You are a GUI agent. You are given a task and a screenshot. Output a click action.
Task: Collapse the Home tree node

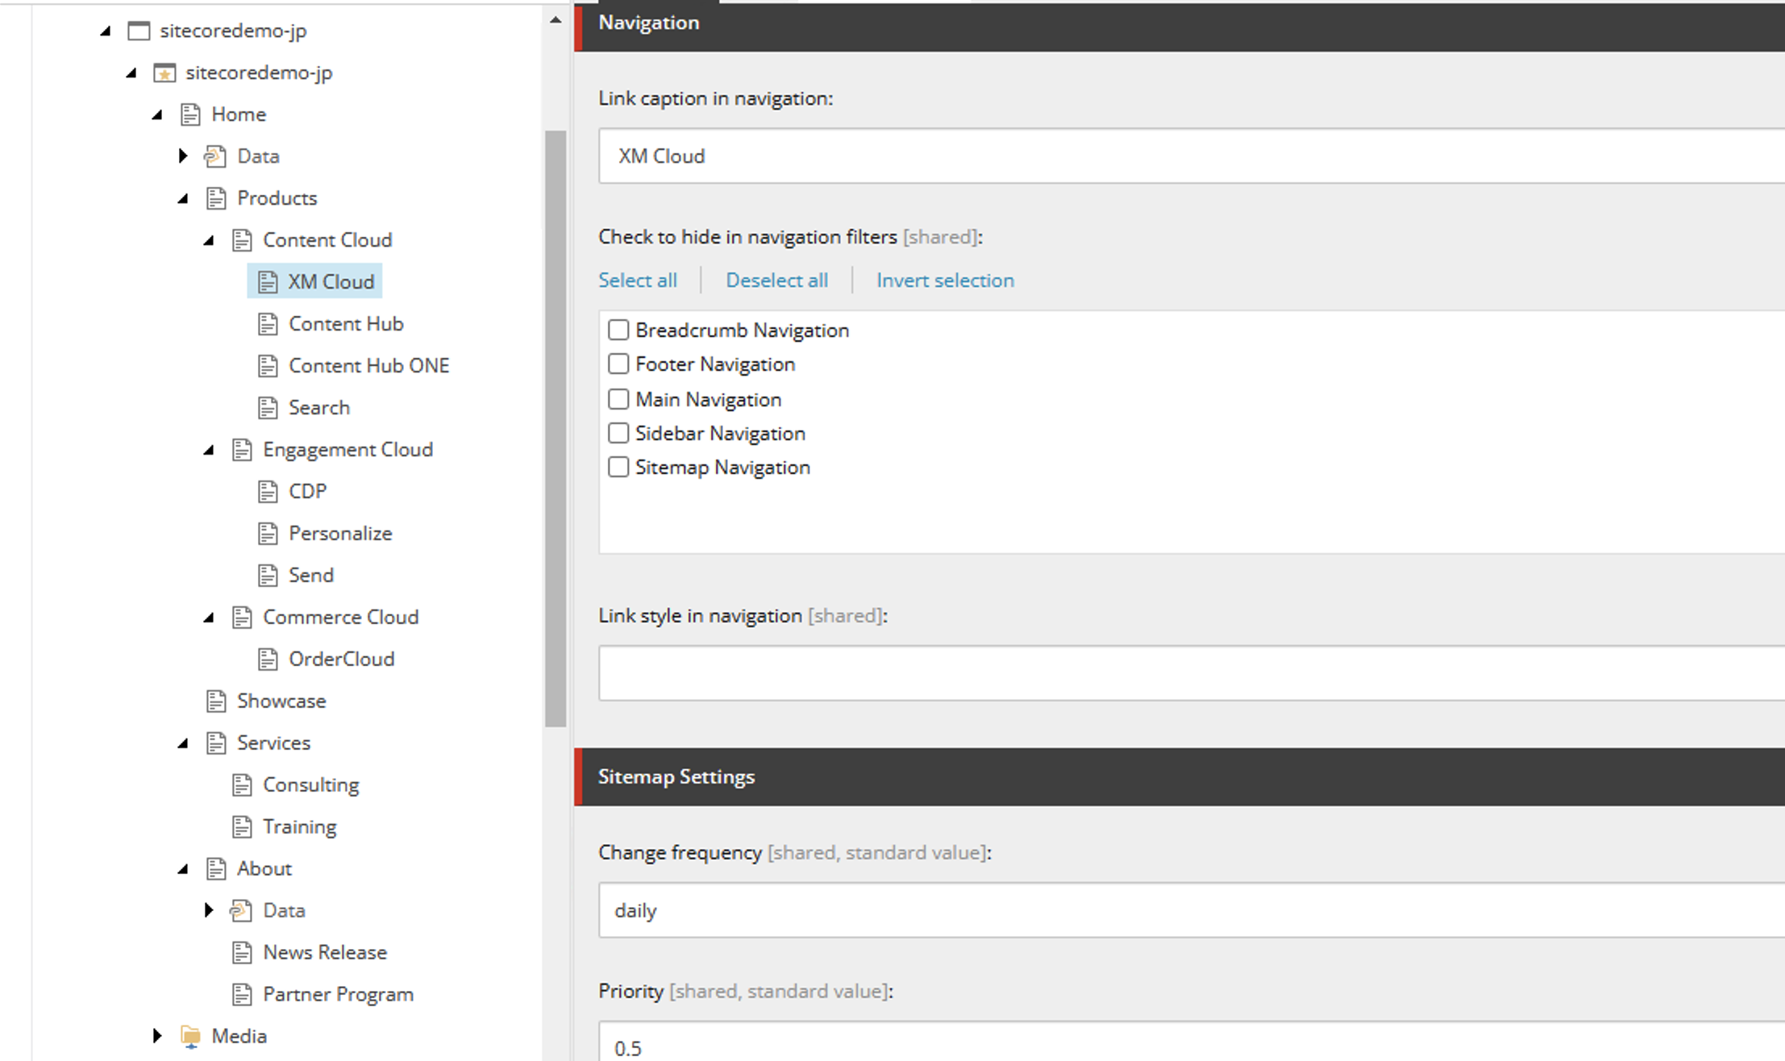coord(157,115)
